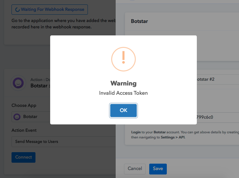Click the orange exclamation warning icon
This screenshot has height=178, width=239.
coord(123,59)
